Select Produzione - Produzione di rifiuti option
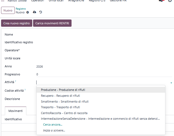 (101, 90)
